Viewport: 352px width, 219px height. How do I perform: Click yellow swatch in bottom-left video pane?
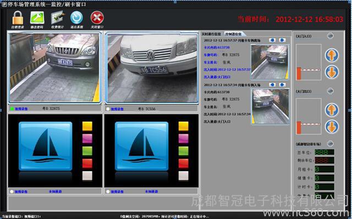tap(87, 126)
